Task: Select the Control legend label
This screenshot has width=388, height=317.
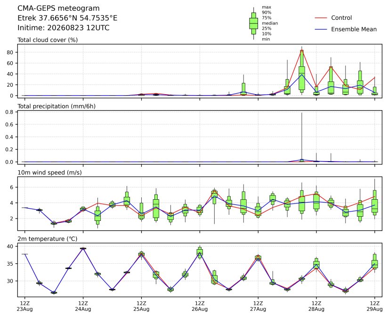Action: [341, 18]
